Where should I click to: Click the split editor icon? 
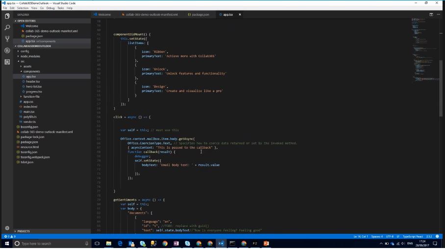coord(431,15)
